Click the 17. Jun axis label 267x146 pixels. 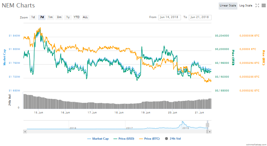[x=92, y=113]
